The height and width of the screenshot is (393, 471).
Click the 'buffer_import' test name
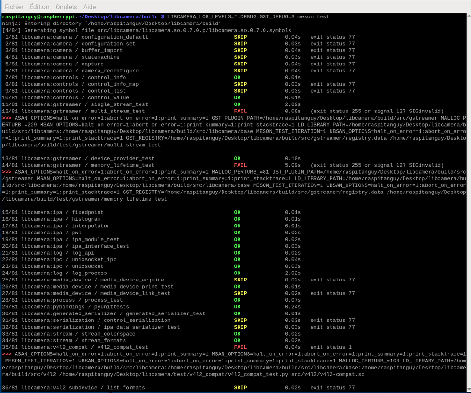[x=102, y=51]
